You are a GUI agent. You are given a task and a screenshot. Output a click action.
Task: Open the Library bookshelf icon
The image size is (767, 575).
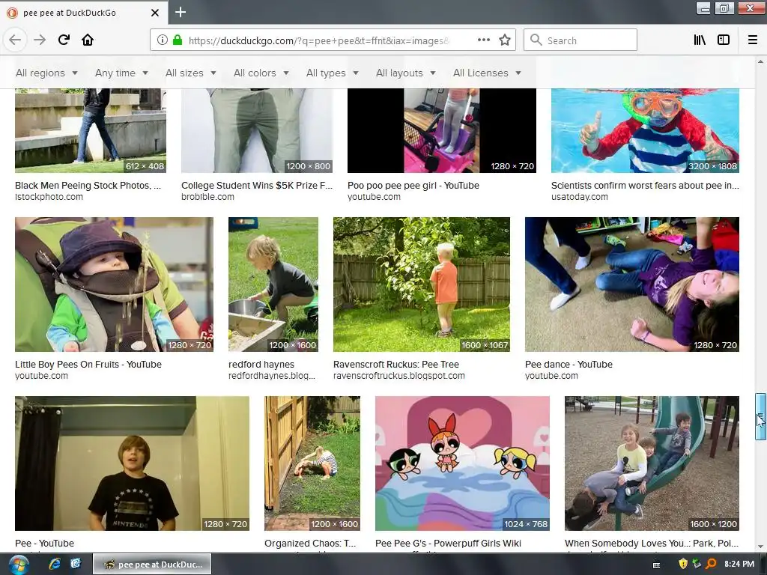[x=700, y=40]
